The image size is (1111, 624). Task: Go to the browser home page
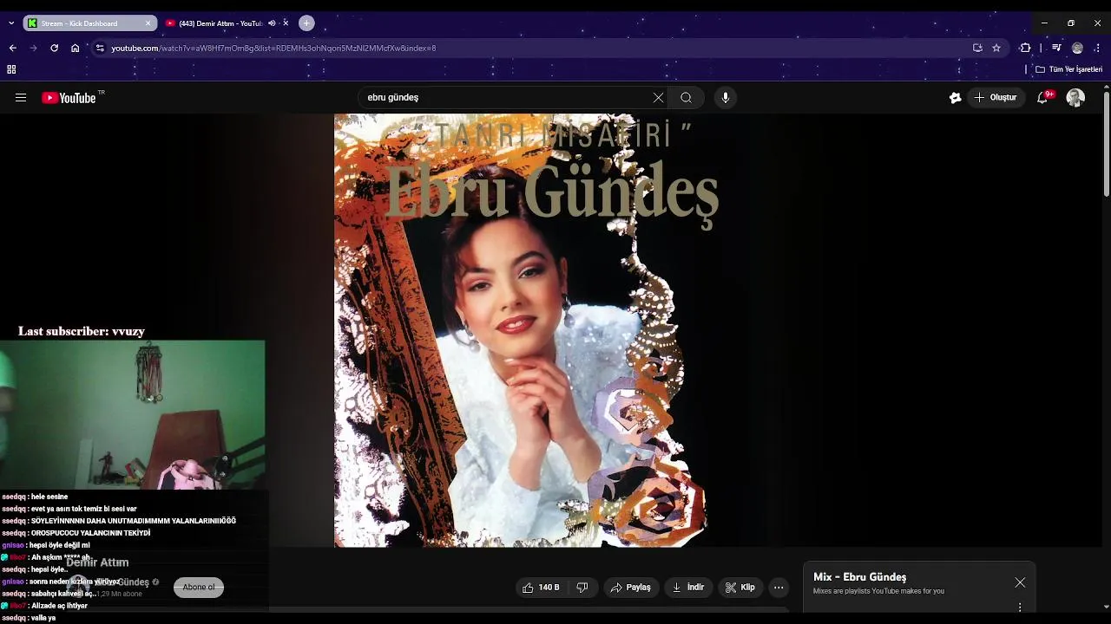click(76, 49)
